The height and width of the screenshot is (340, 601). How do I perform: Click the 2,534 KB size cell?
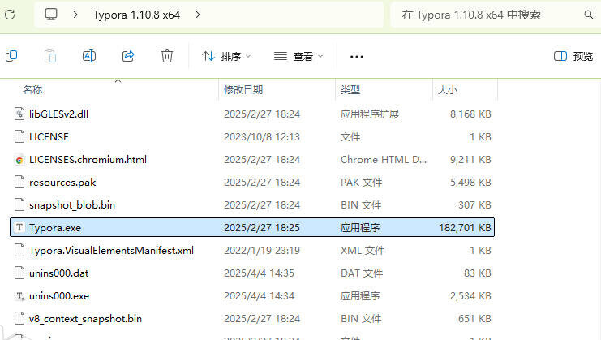tap(470, 296)
